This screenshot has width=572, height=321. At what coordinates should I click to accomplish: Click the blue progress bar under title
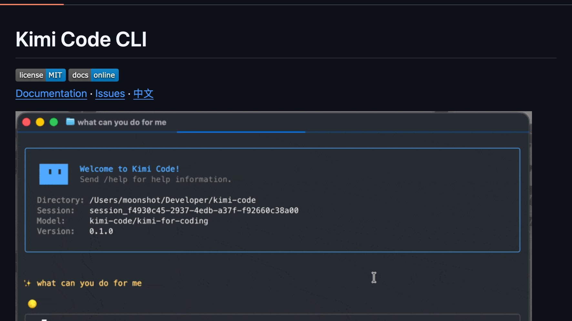point(241,132)
